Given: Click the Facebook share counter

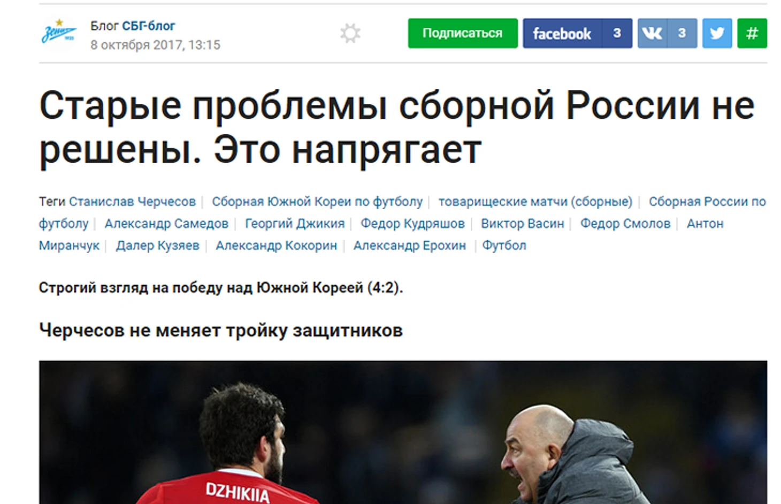Looking at the screenshot, I should (617, 33).
